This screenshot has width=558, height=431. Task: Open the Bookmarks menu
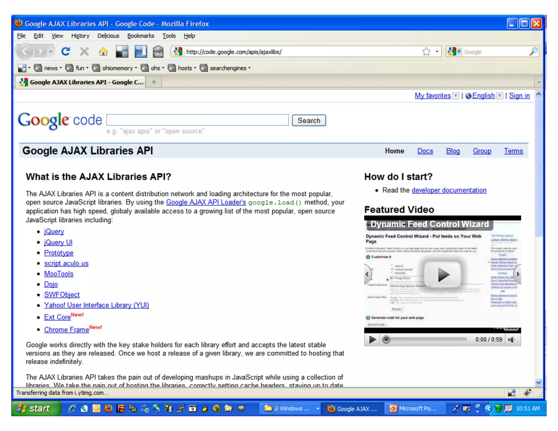(x=141, y=36)
